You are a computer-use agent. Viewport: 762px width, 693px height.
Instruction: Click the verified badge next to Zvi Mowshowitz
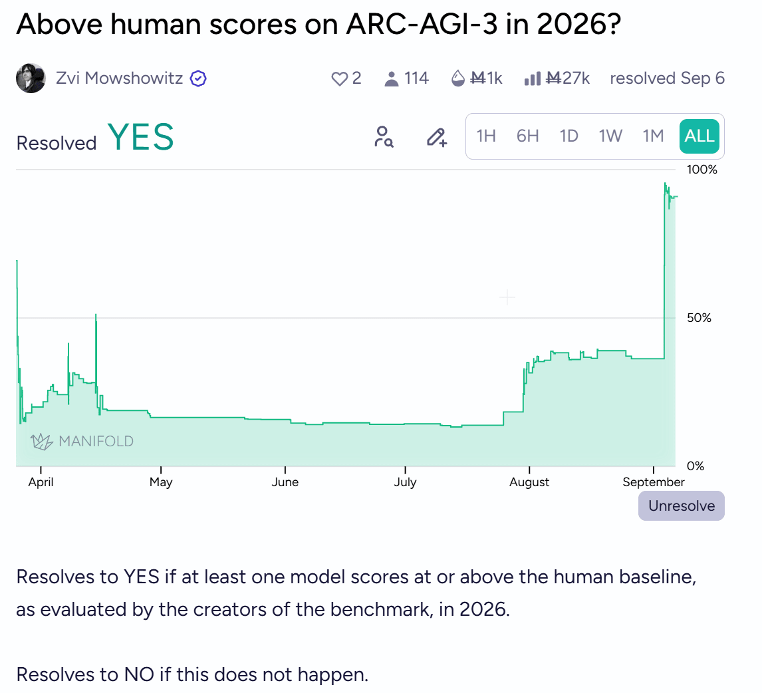[x=198, y=78]
